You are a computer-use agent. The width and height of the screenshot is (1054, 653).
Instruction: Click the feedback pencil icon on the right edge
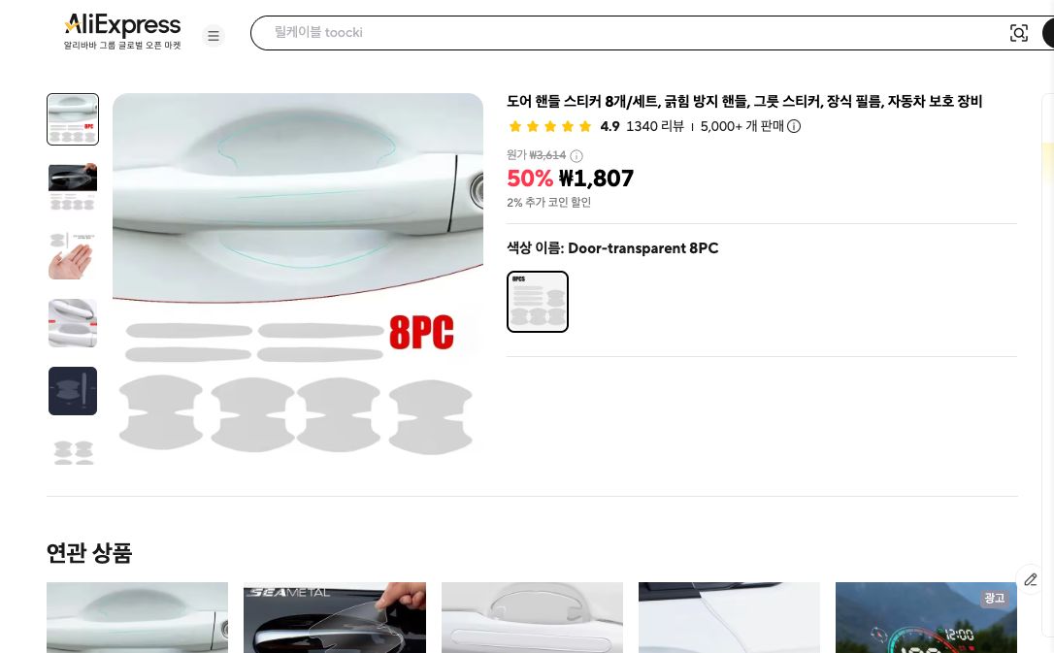tap(1031, 579)
